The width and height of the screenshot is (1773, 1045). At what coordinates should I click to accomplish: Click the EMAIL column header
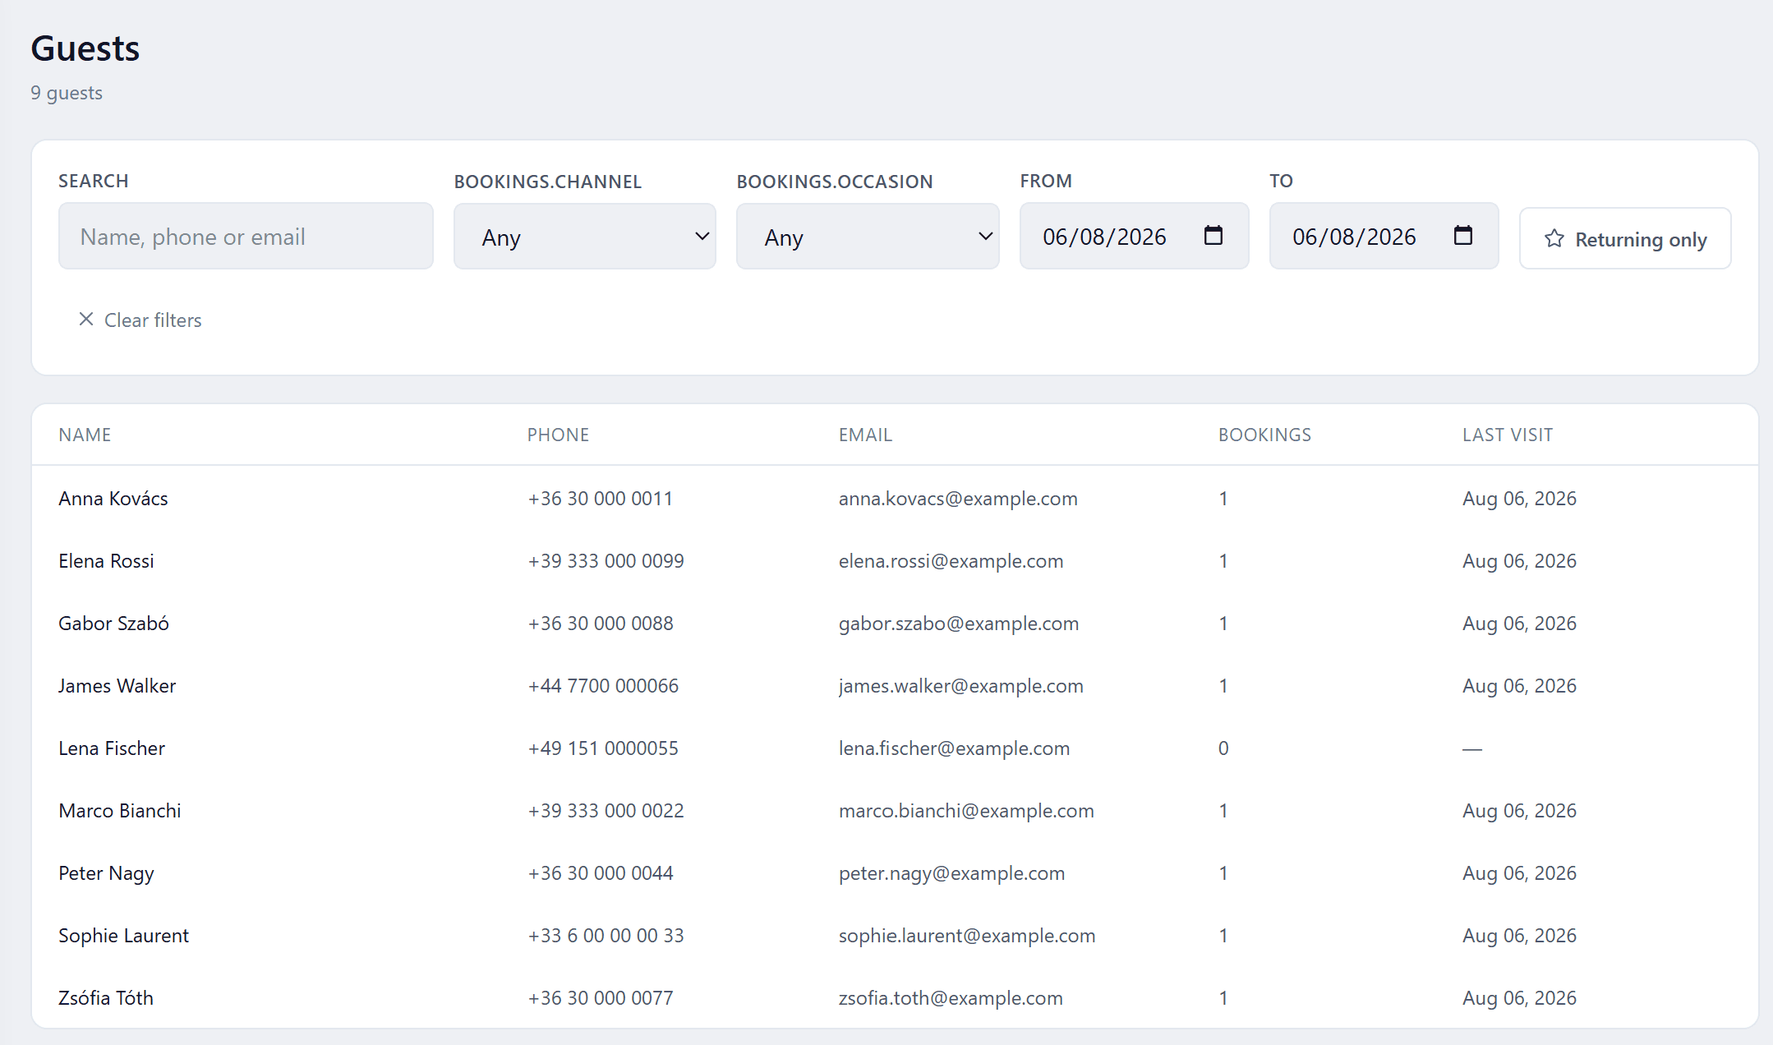click(865, 435)
